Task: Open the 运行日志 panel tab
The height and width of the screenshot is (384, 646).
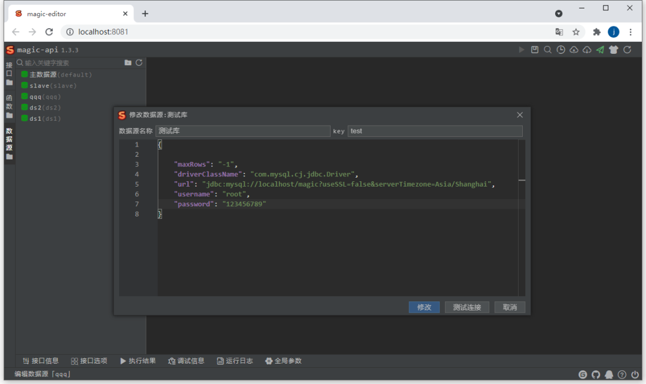Action: (234, 361)
